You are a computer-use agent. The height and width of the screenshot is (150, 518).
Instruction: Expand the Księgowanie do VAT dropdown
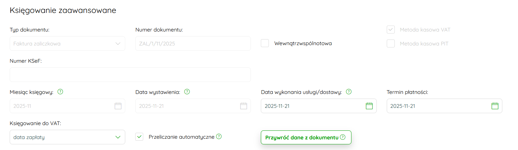coord(67,137)
